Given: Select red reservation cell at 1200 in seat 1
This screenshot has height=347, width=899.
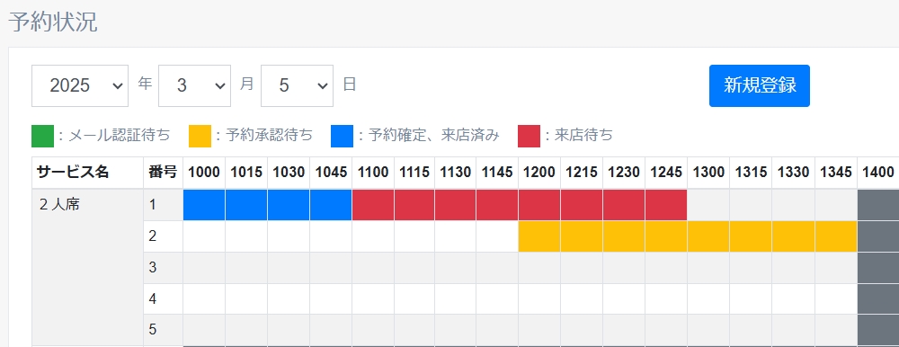Looking at the screenshot, I should point(539,205).
